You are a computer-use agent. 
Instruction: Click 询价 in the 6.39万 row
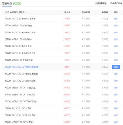(x=116, y=81)
